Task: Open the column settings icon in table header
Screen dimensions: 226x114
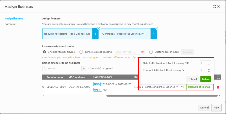Action: coord(218,77)
